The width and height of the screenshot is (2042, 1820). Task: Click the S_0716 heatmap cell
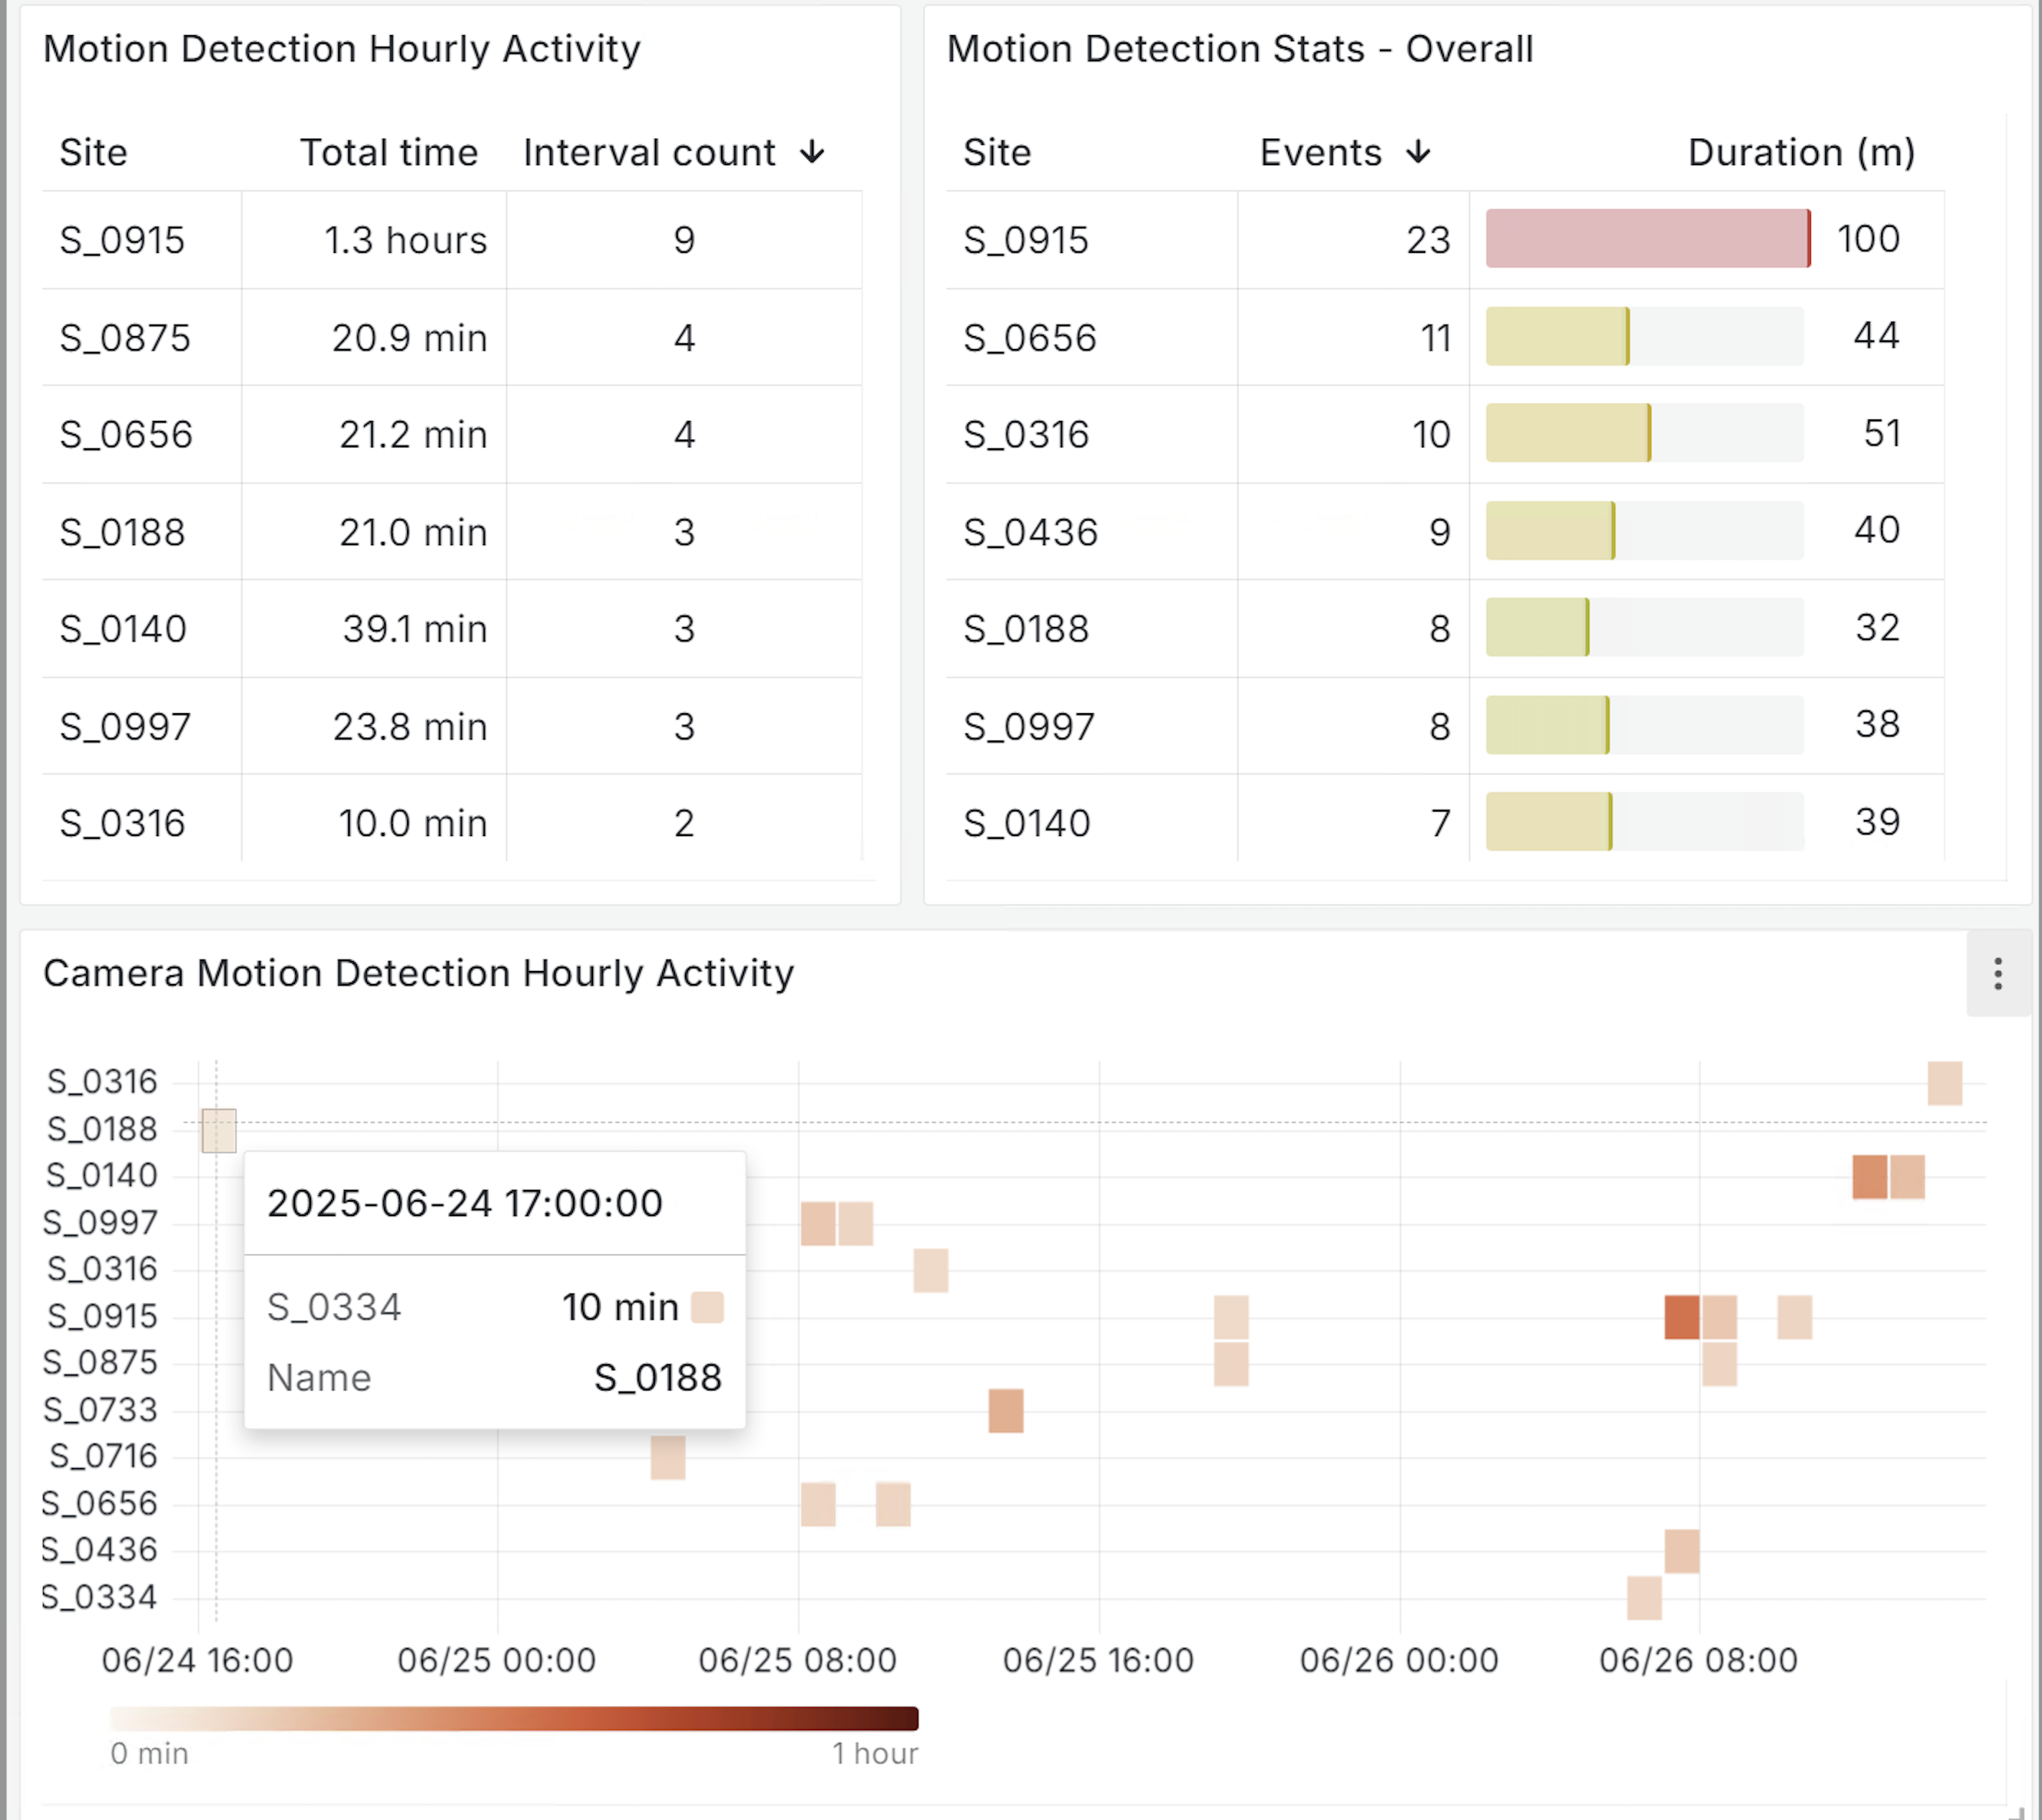click(x=668, y=1457)
